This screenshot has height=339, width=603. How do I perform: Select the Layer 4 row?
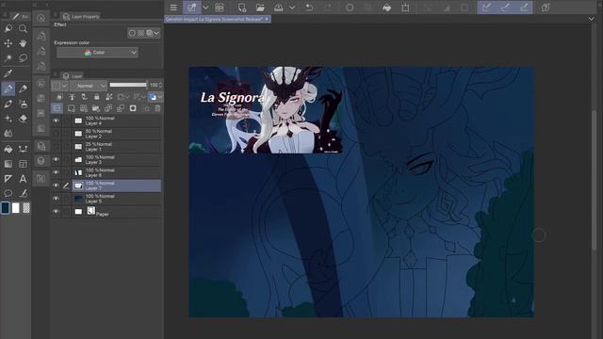[x=106, y=121]
